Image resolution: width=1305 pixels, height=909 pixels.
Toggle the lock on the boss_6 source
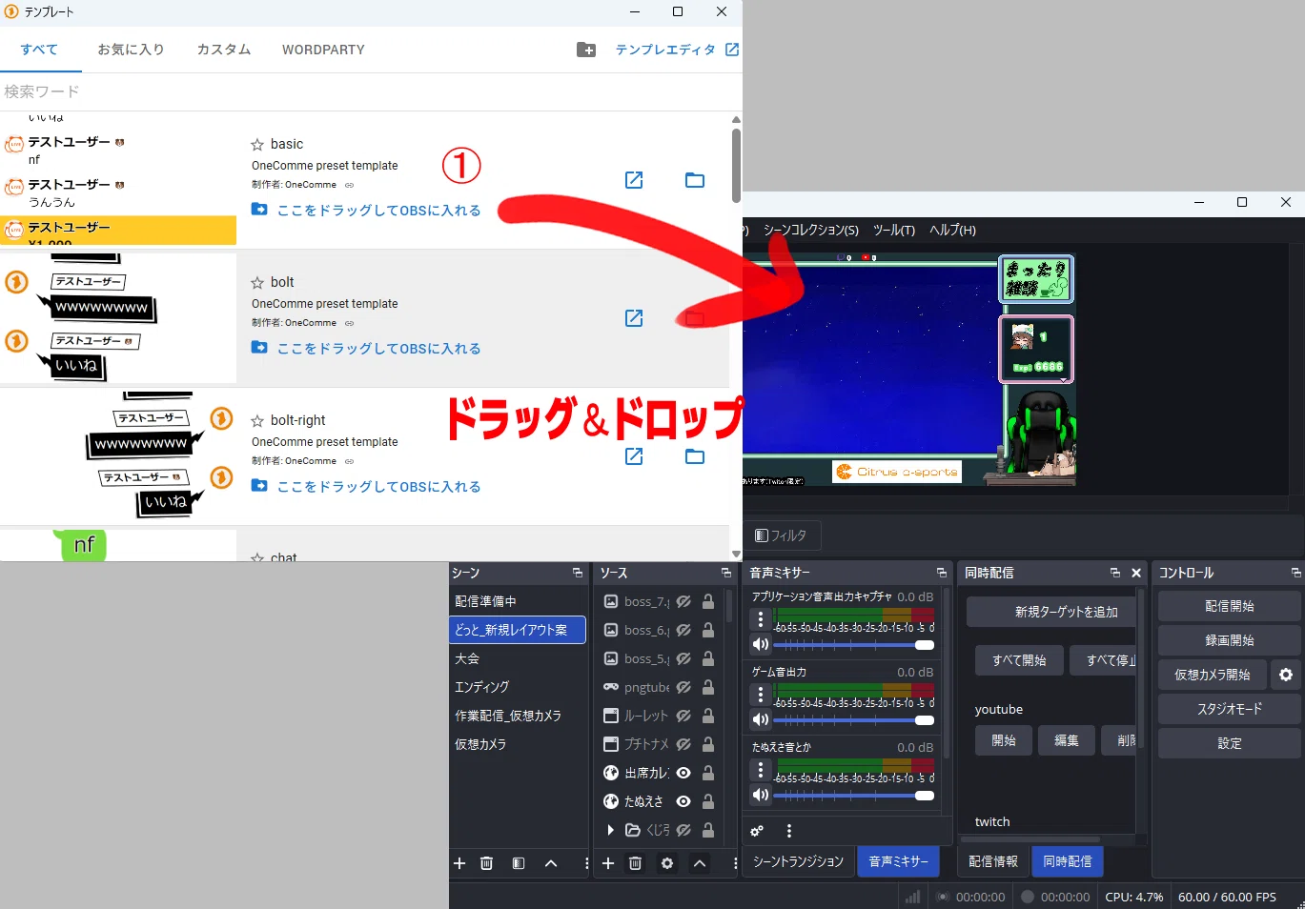[x=708, y=630]
